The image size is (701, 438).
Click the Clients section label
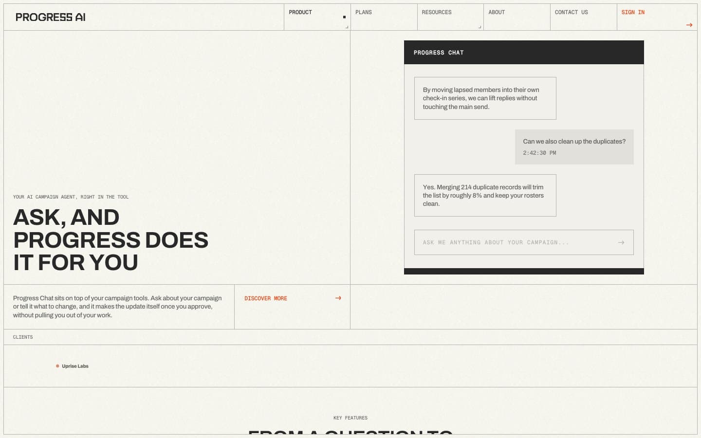click(x=23, y=337)
